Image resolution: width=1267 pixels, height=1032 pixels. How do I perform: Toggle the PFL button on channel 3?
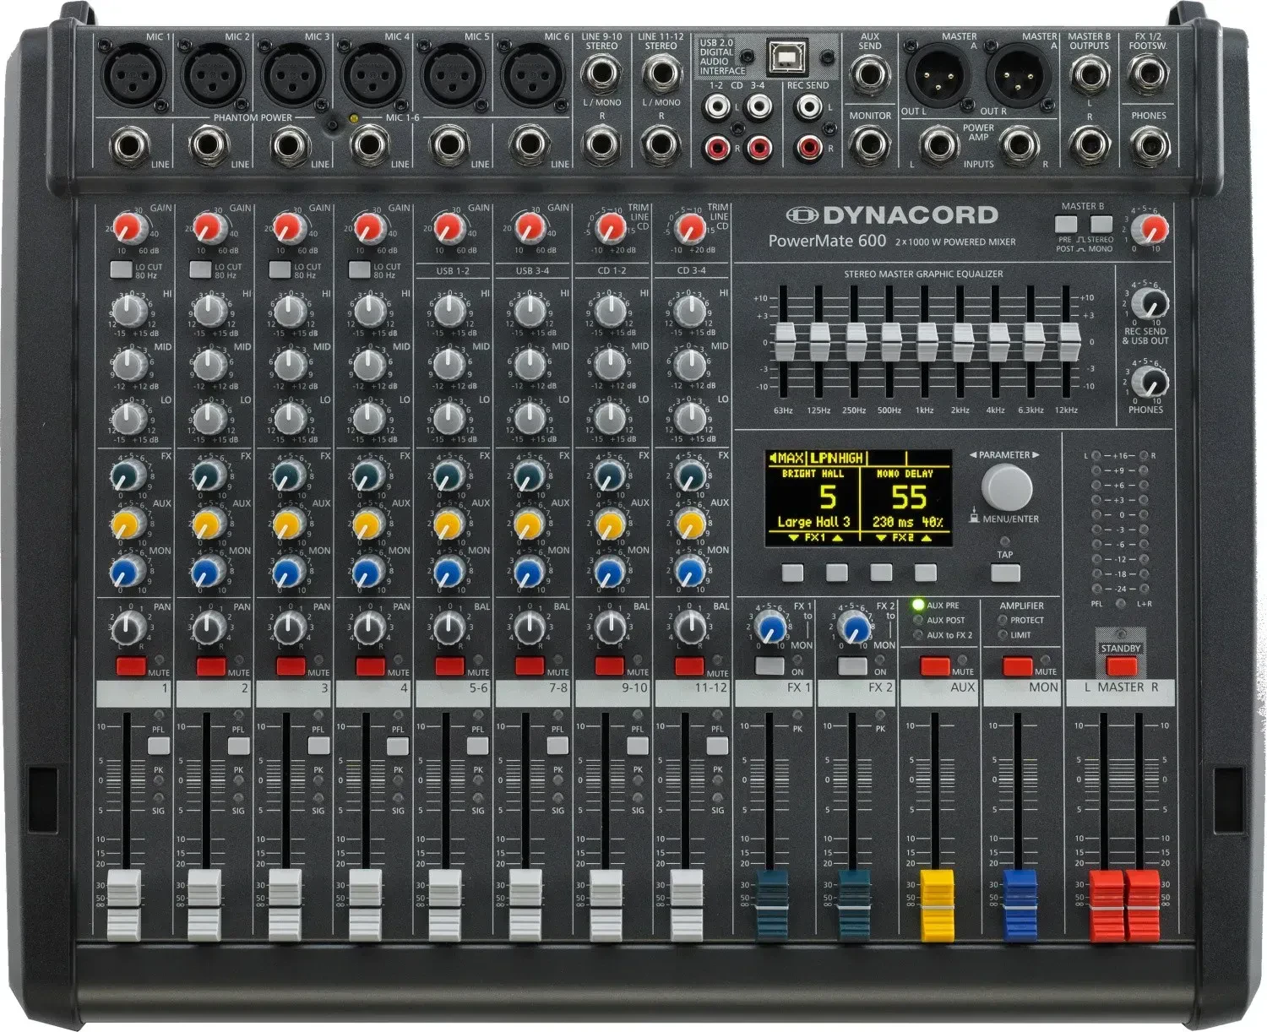point(318,746)
